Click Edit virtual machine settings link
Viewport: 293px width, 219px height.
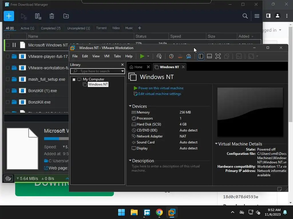pos(160,94)
